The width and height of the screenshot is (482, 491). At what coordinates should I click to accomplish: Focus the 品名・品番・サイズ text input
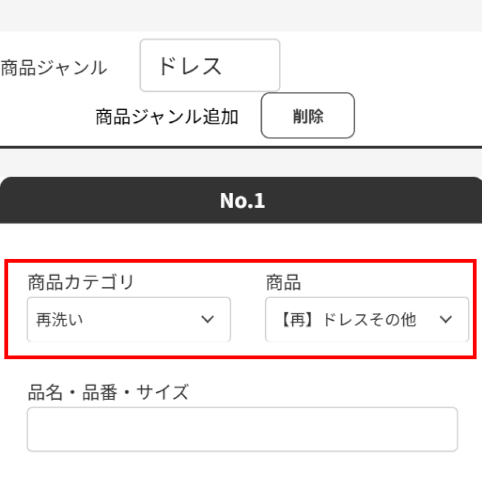click(242, 430)
